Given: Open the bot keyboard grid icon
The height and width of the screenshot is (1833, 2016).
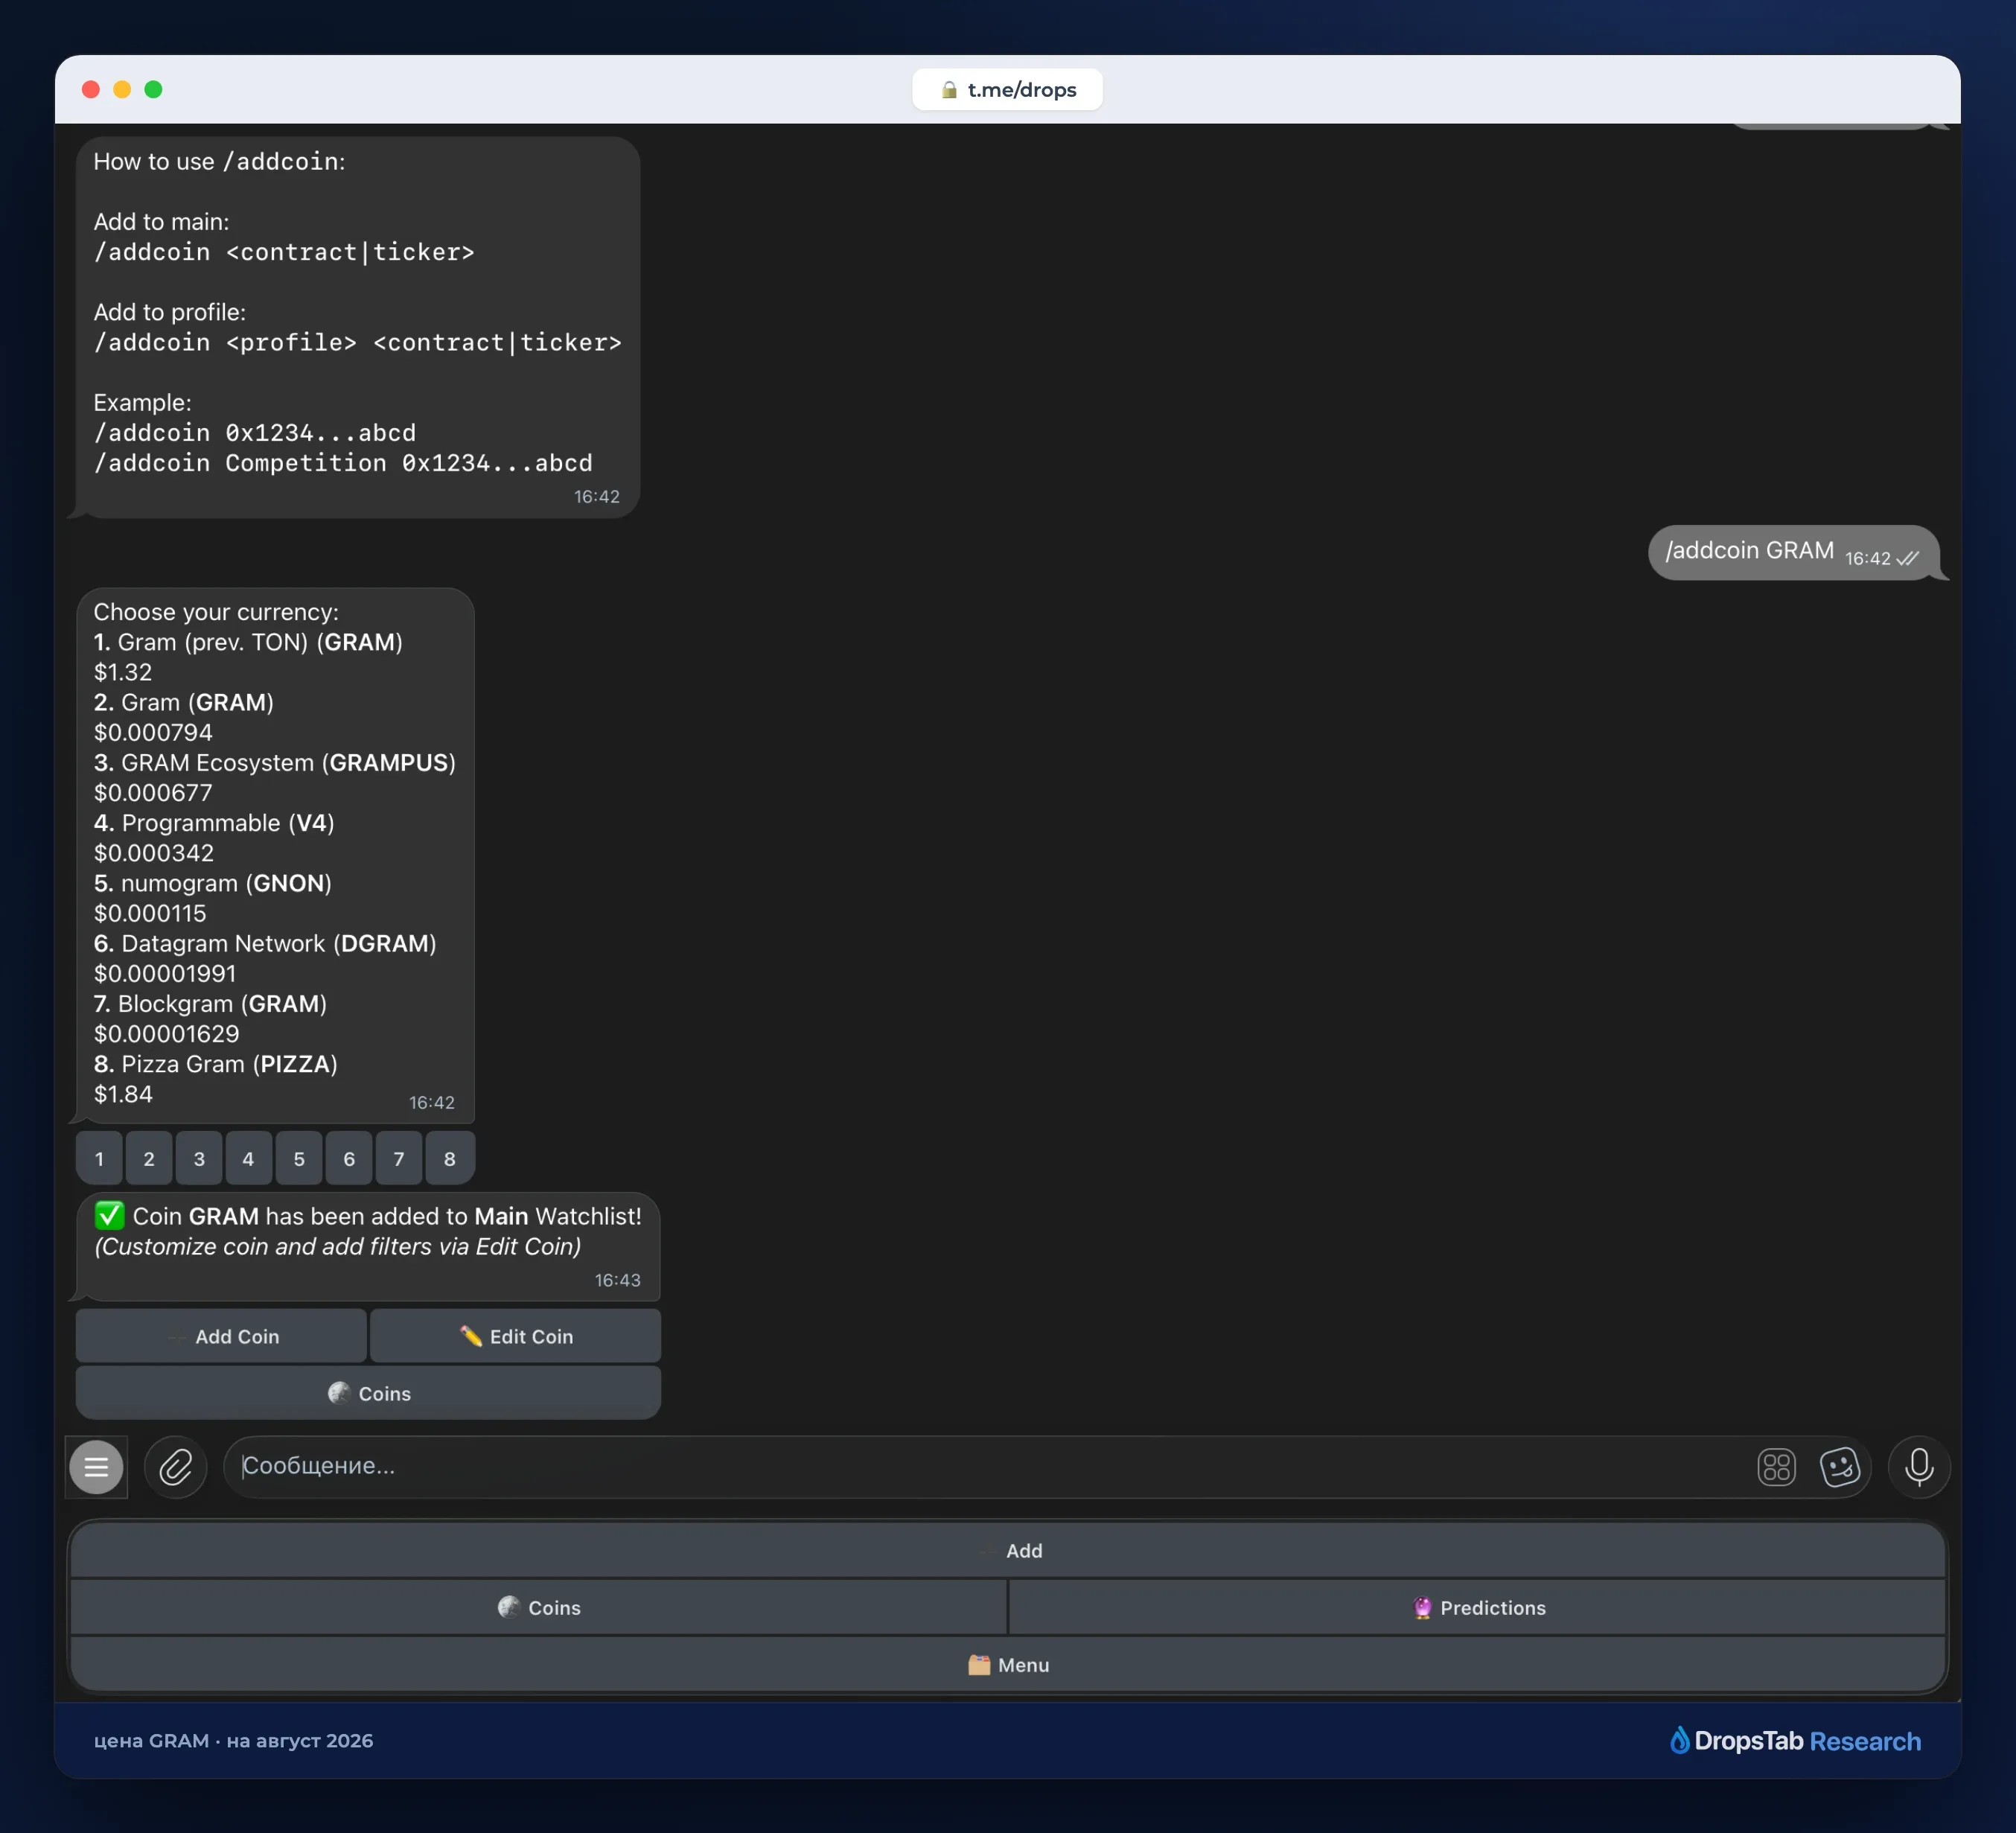Looking at the screenshot, I should pyautogui.click(x=1776, y=1467).
